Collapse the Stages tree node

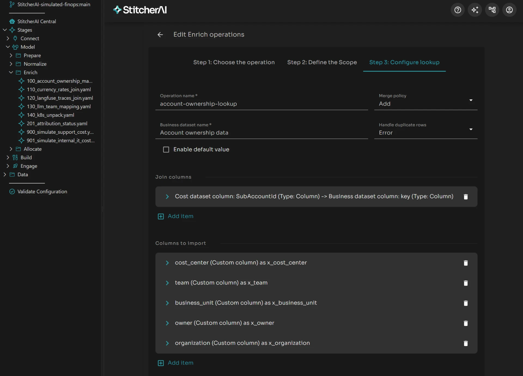click(5, 30)
